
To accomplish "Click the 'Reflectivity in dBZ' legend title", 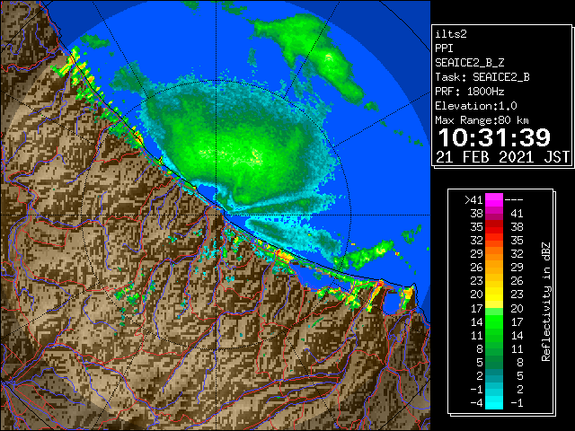I will coord(545,302).
